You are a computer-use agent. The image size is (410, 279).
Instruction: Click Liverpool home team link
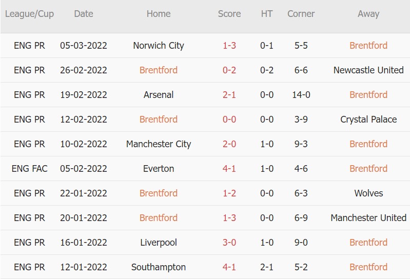pos(158,243)
